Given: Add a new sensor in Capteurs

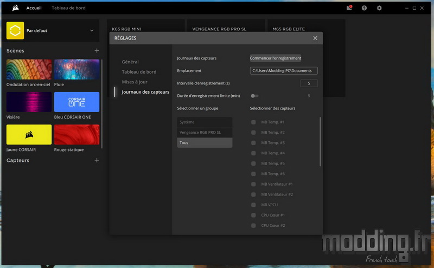Looking at the screenshot, I should (x=97, y=160).
